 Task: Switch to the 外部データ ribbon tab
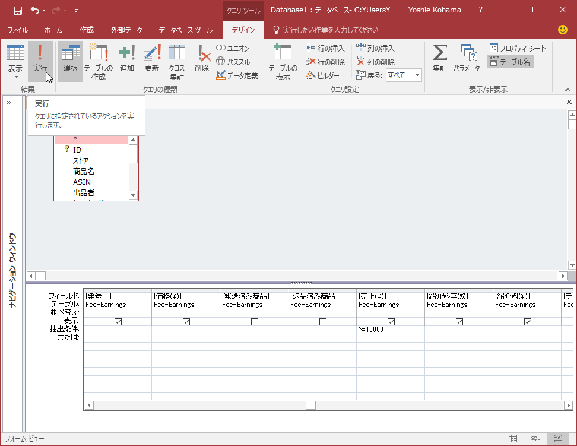[126, 30]
